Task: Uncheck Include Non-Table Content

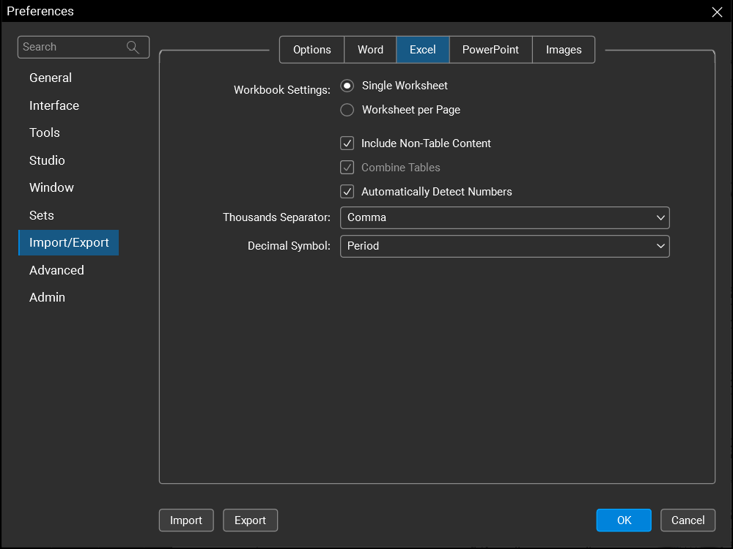Action: (x=347, y=143)
